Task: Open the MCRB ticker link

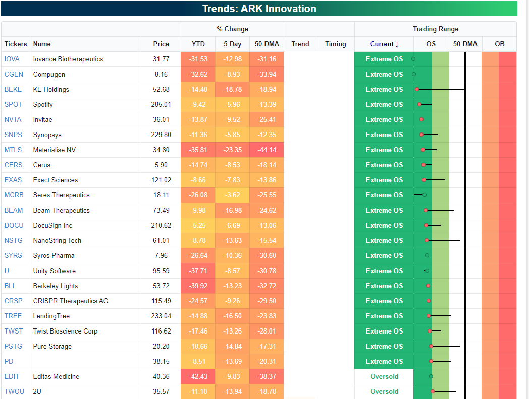Action: pyautogui.click(x=14, y=195)
